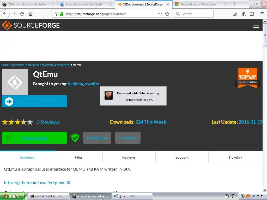Click the browser forward arrow
Viewport: 267px width, 200px height.
click(x=14, y=14)
